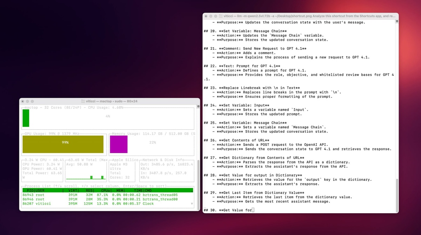Click the olive GPU usage 99% bar
The width and height of the screenshot is (421, 235).
click(x=63, y=144)
